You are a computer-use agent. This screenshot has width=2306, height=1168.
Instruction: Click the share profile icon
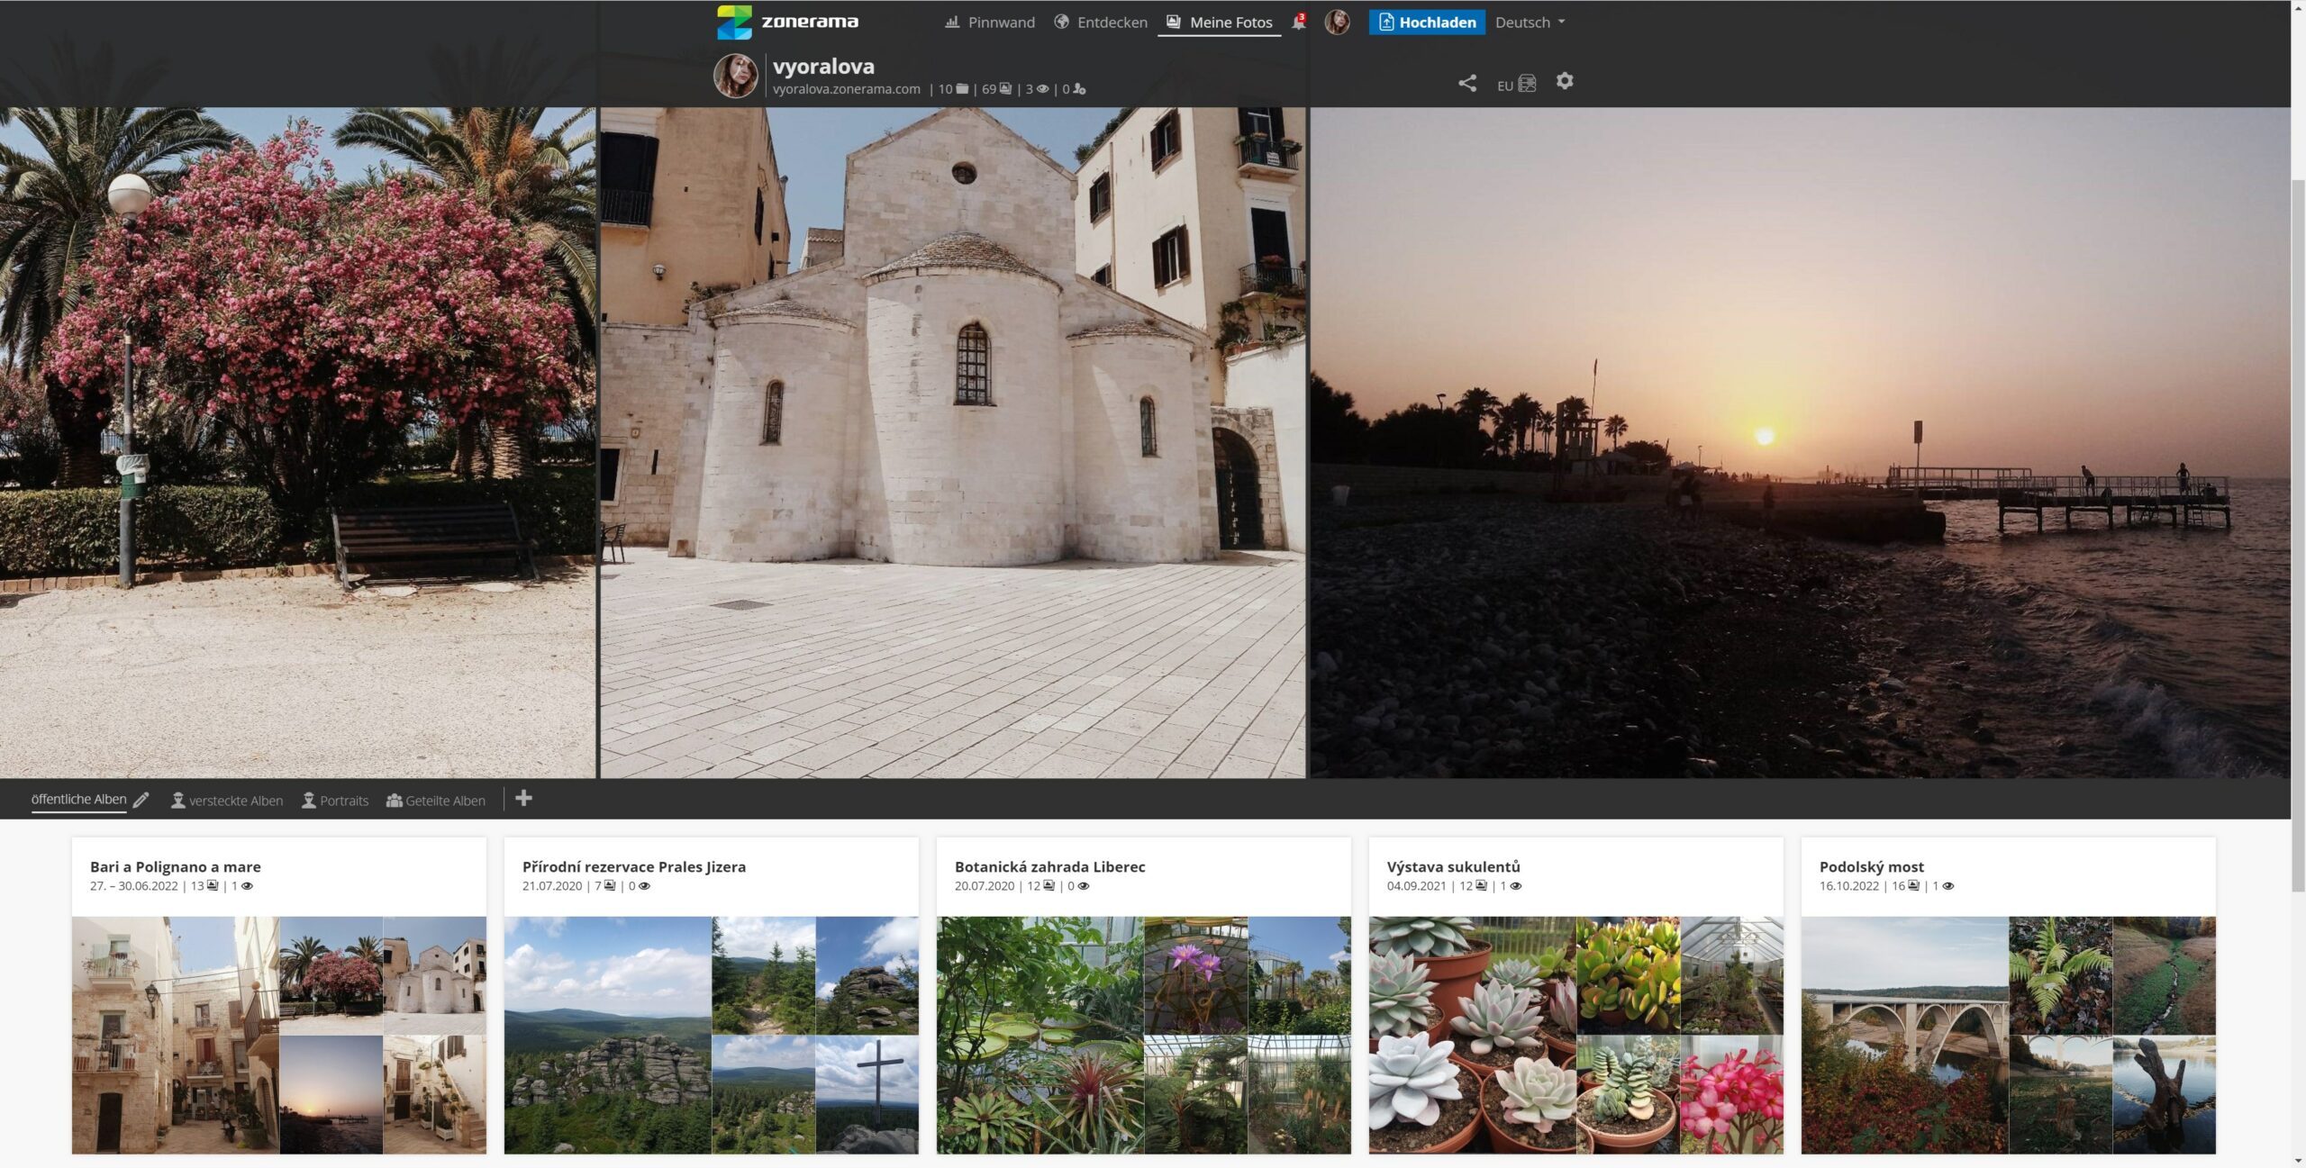pyautogui.click(x=1466, y=84)
